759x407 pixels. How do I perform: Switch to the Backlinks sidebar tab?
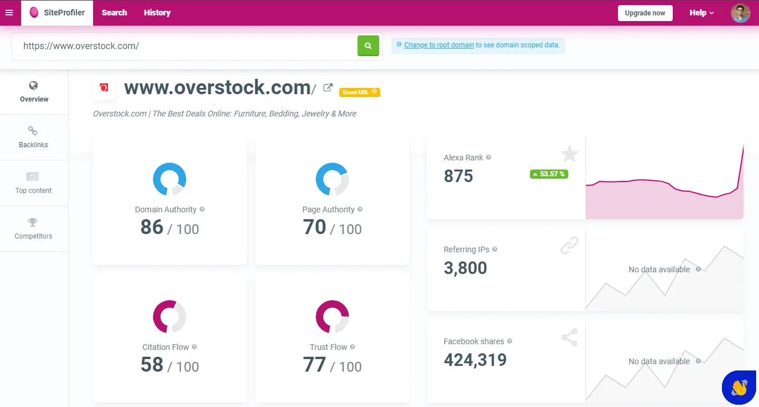(x=34, y=137)
